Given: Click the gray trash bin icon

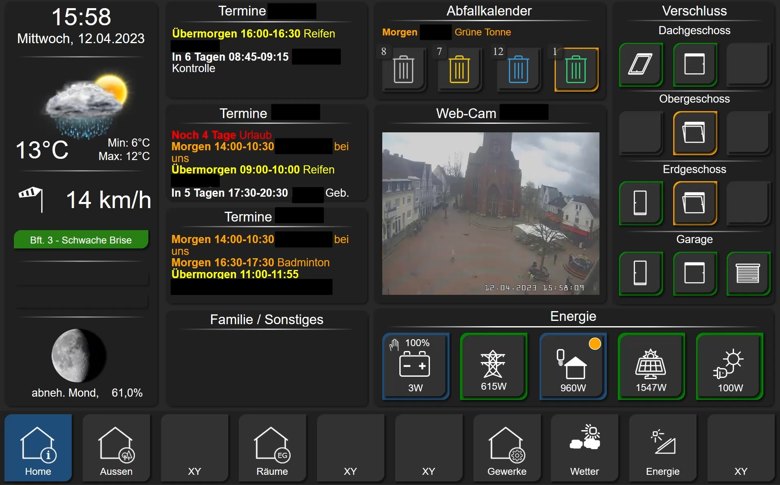Looking at the screenshot, I should pyautogui.click(x=403, y=69).
